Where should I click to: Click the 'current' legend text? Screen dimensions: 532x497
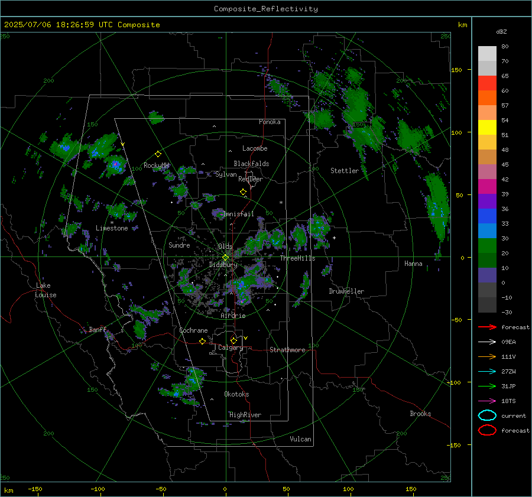pos(514,415)
